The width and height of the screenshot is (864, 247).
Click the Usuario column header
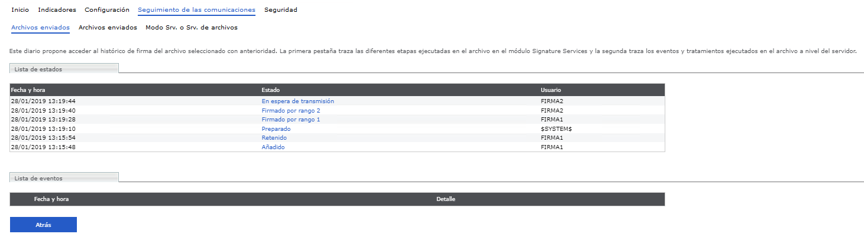551,90
